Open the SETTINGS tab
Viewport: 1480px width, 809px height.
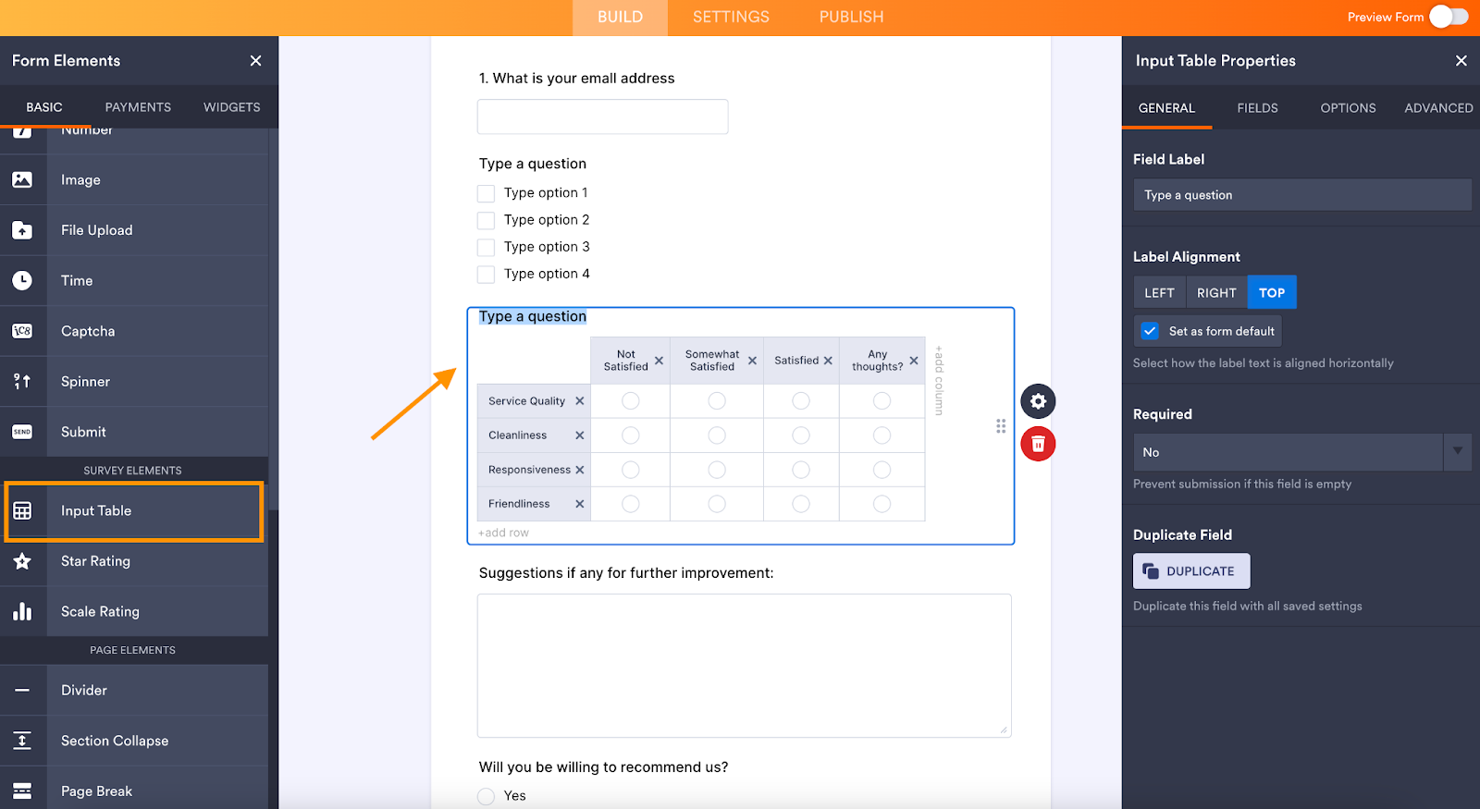click(x=731, y=18)
